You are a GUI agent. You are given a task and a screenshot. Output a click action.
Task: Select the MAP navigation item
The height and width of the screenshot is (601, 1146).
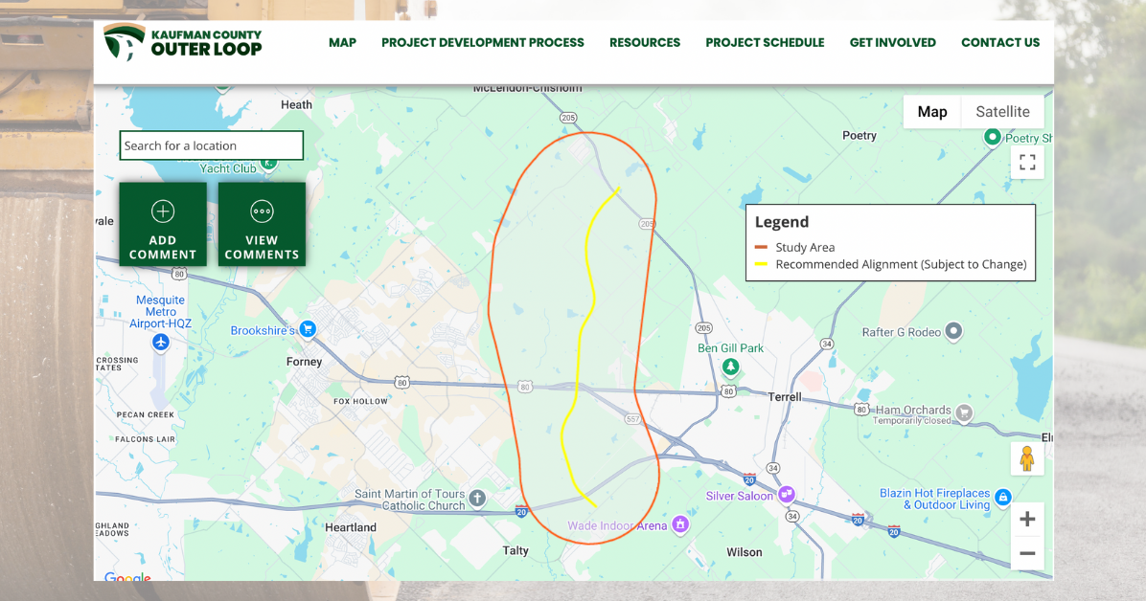click(342, 42)
